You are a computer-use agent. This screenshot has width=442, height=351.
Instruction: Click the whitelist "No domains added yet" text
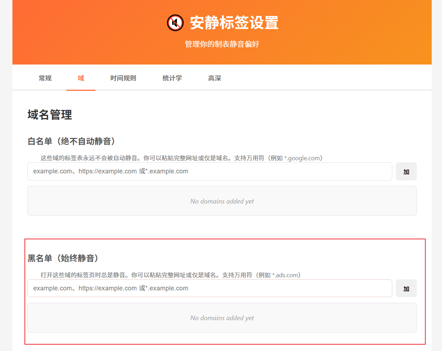click(x=222, y=201)
